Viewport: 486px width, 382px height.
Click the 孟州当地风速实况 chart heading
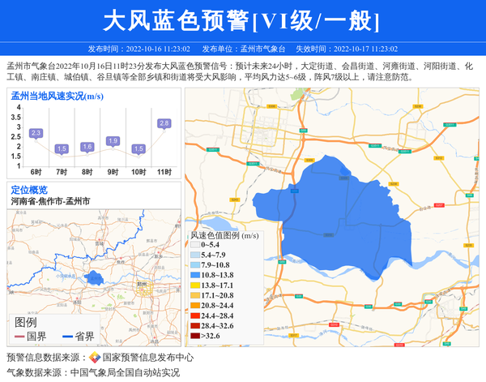[x=57, y=97]
